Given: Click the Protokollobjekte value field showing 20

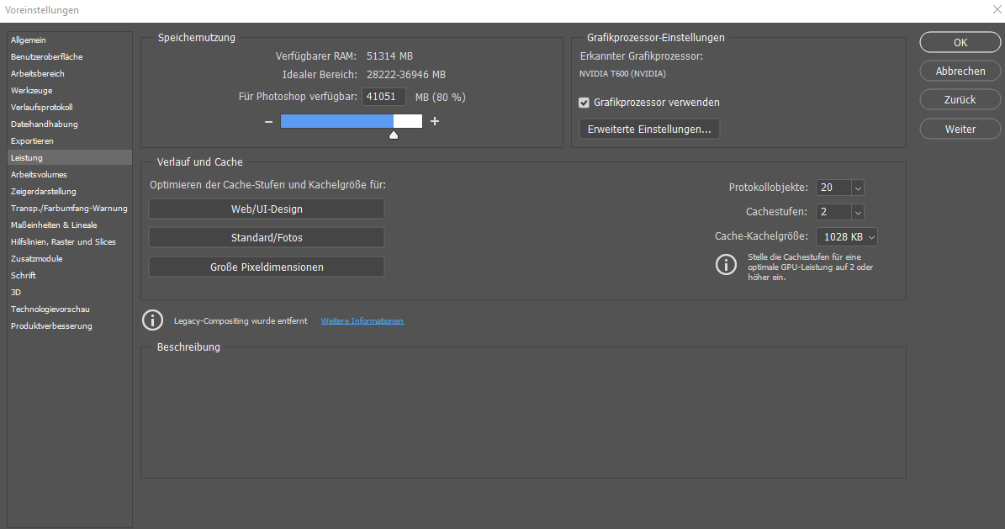Looking at the screenshot, I should 833,188.
